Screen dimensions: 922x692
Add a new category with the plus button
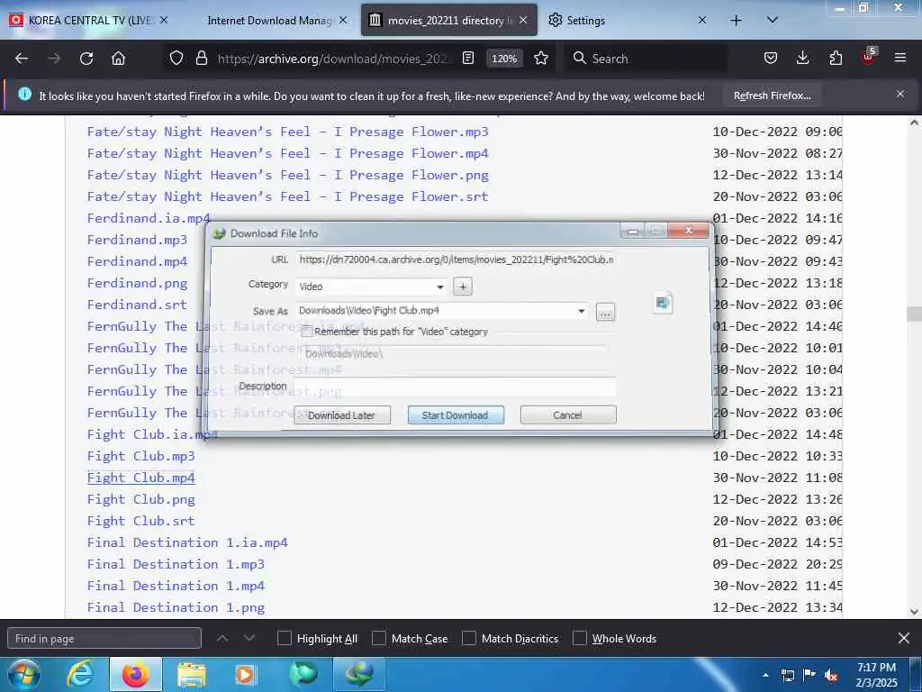tap(463, 287)
